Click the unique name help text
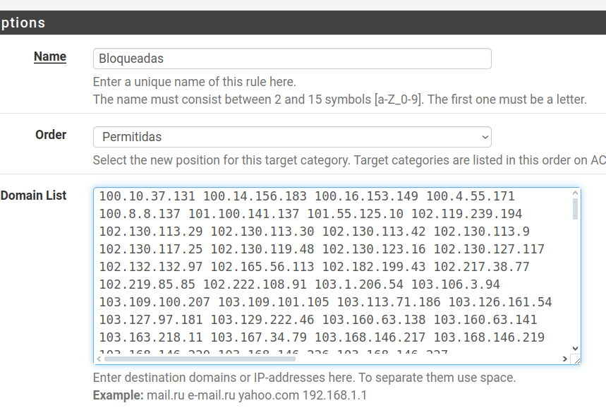This screenshot has width=606, height=408. click(194, 82)
